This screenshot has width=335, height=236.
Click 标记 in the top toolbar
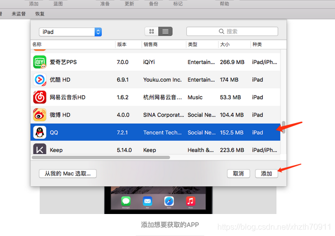pos(178,3)
